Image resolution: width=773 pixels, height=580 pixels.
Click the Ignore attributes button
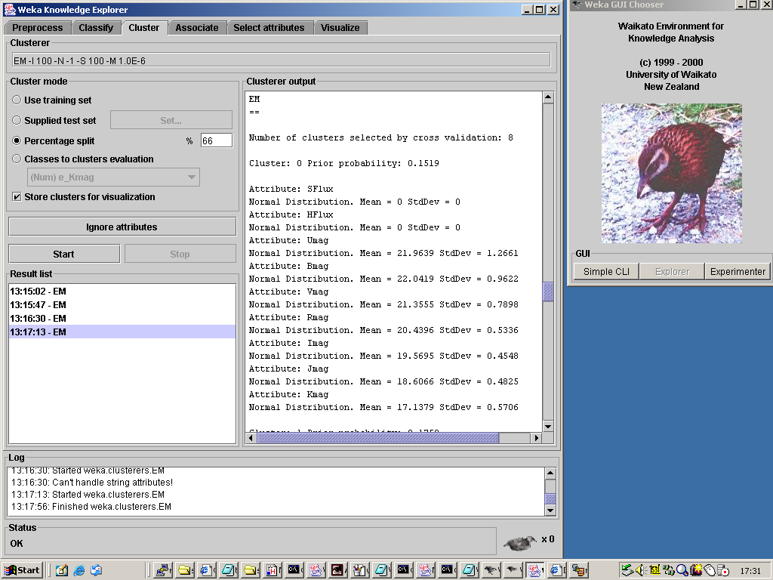(122, 227)
